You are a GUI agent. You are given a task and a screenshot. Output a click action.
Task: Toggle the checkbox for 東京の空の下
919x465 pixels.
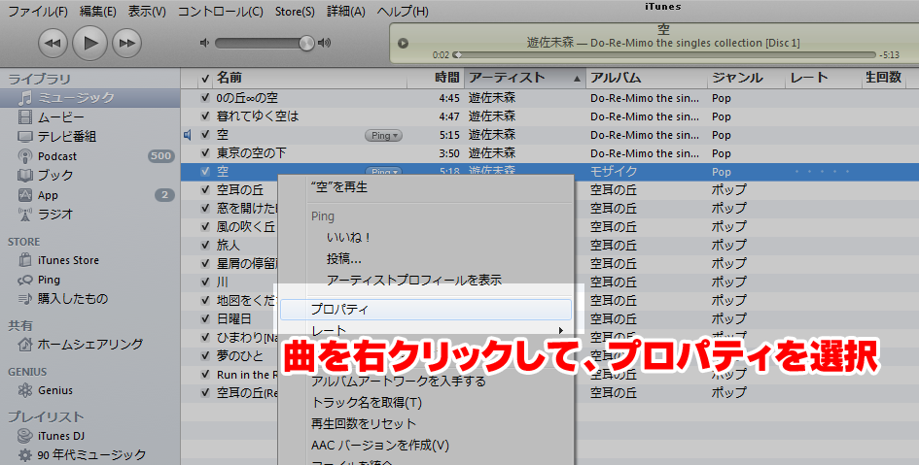pyautogui.click(x=204, y=153)
